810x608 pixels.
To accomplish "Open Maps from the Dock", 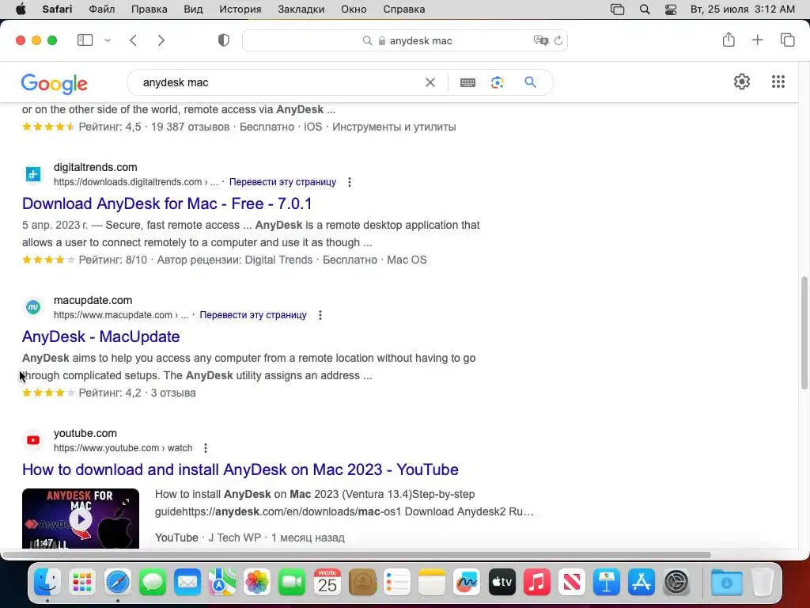I will tap(222, 583).
